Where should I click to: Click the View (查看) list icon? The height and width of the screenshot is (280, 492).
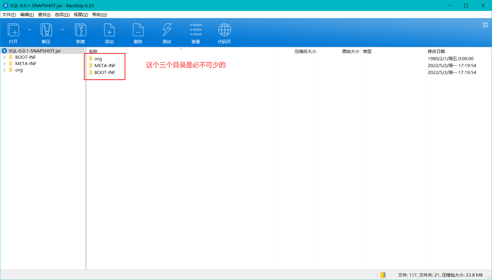click(196, 30)
